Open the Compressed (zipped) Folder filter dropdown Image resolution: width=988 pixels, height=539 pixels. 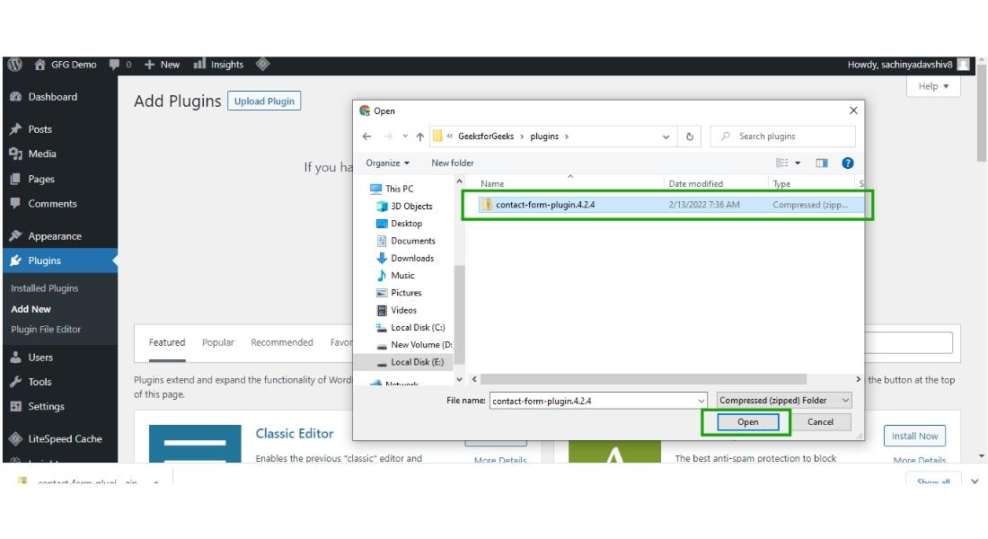pyautogui.click(x=784, y=401)
